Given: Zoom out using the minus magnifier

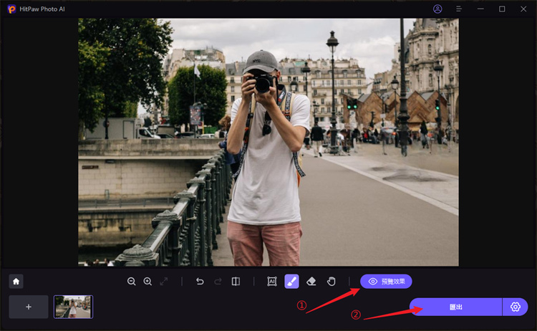Looking at the screenshot, I should pos(132,282).
